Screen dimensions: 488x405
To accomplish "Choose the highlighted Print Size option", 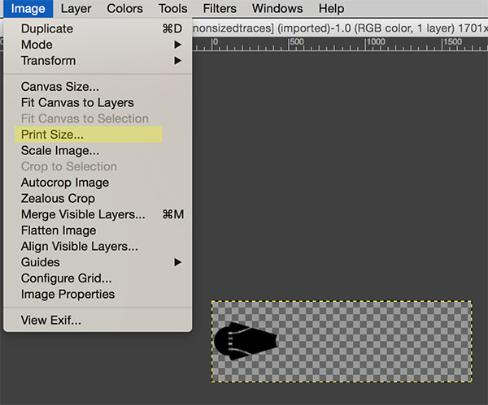I will click(x=52, y=135).
